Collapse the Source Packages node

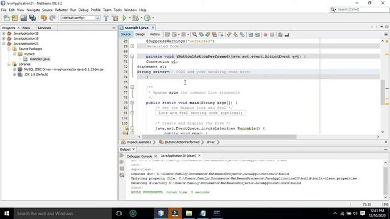point(9,49)
